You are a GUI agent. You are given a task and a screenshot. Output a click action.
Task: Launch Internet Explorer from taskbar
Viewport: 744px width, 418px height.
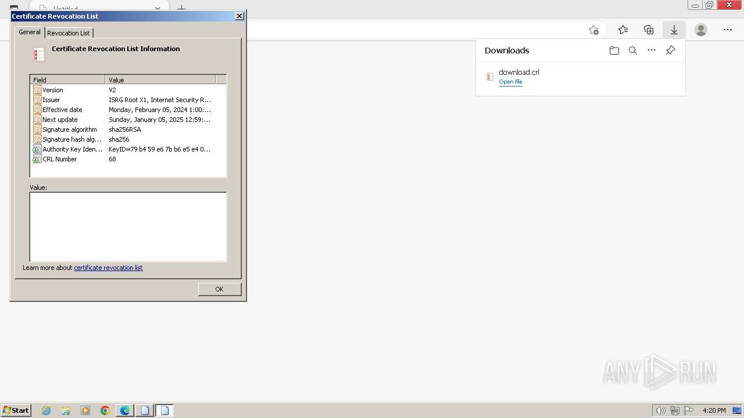point(46,410)
